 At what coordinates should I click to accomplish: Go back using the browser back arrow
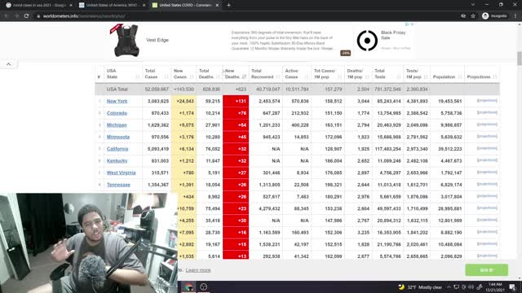tap(7, 16)
